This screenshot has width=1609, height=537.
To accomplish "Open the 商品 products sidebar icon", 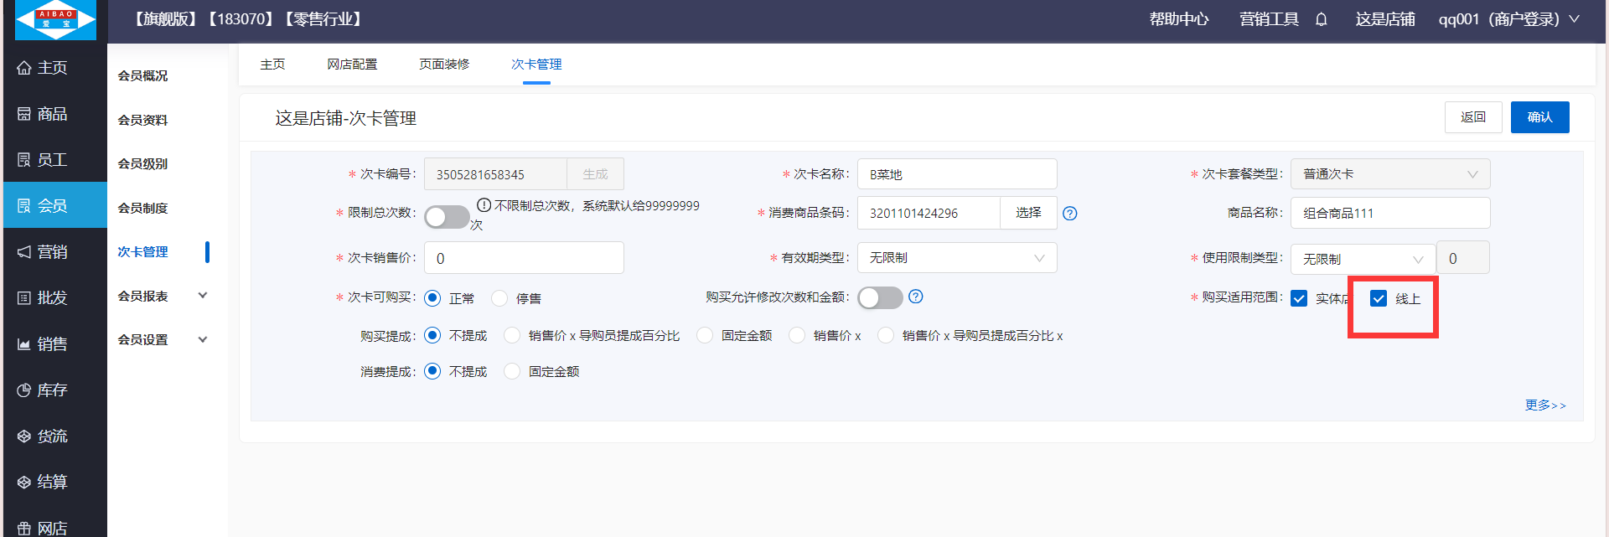I will 24,114.
